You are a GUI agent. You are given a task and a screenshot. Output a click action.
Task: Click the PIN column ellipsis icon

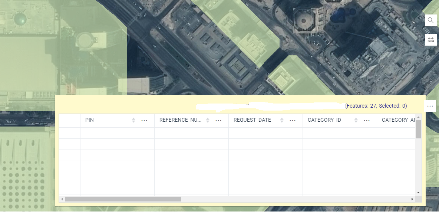point(144,120)
